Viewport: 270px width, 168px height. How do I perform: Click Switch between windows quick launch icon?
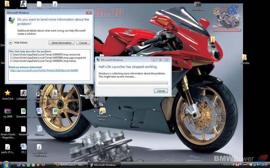tap(24, 165)
